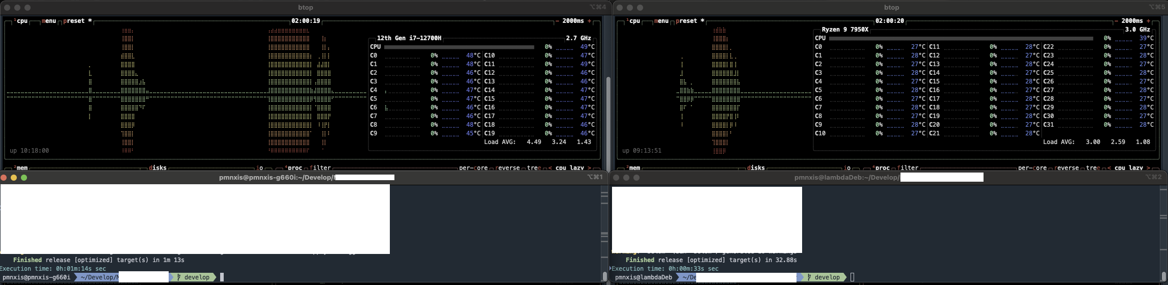Toggle per-core process usage in the i7-12700H btop
Screen dimensions: 1168x285
(x=473, y=167)
